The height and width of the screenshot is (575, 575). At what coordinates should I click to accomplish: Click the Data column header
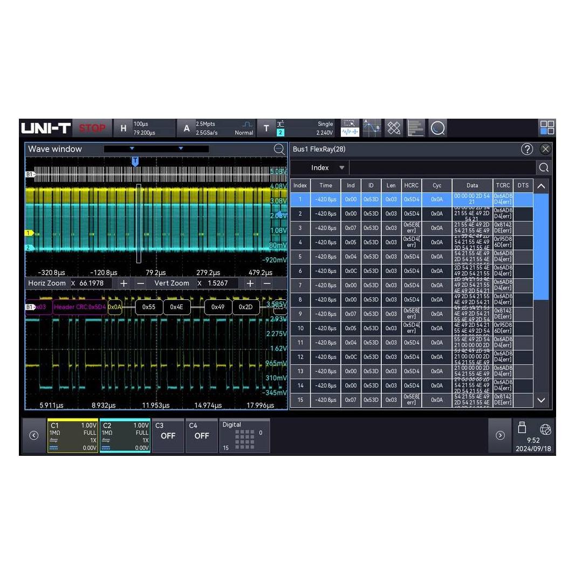tap(473, 186)
